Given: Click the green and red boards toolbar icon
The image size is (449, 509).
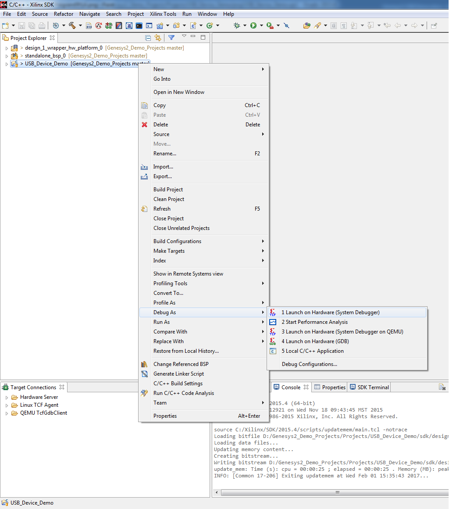Looking at the screenshot, I should 109,25.
